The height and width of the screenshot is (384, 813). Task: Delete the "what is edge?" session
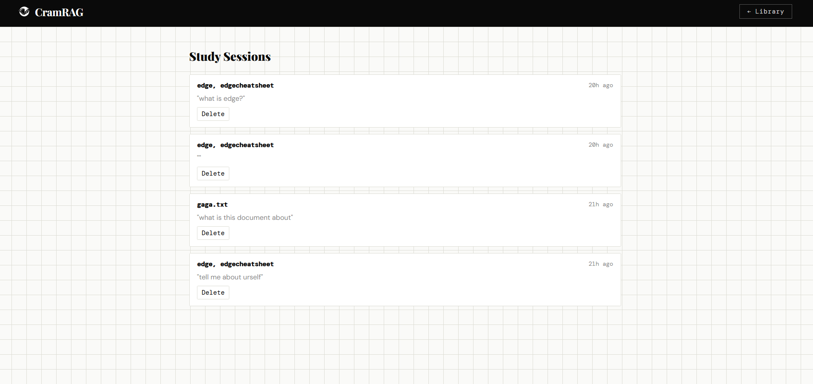click(213, 114)
